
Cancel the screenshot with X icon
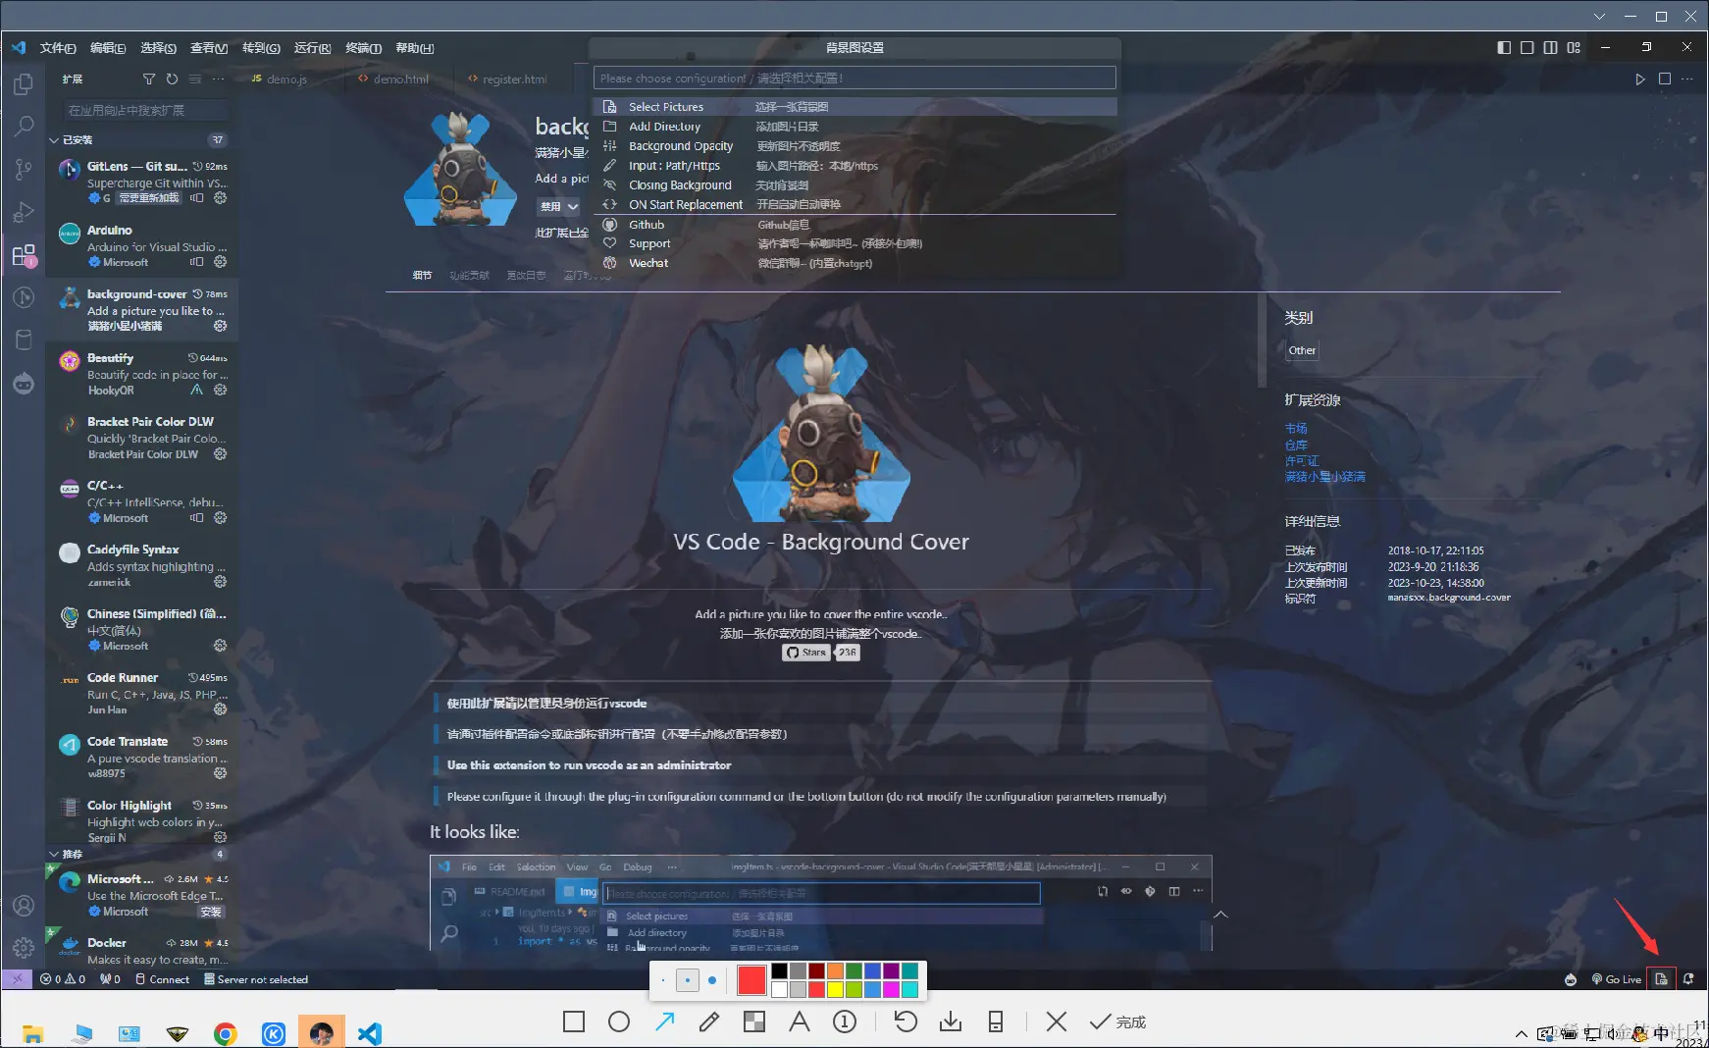point(1057,1022)
